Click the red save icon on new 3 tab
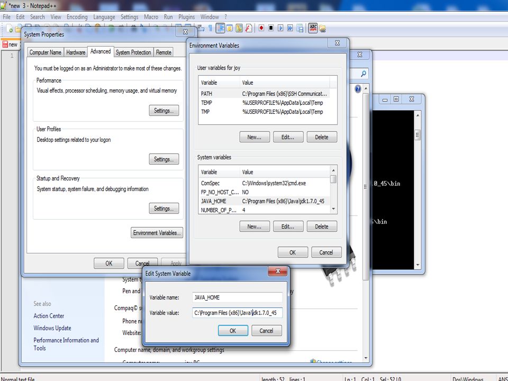Screen dimensions: 508x381 pyautogui.click(x=5, y=44)
